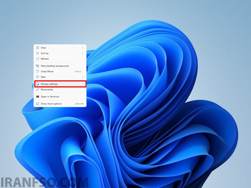This screenshot has width=251, height=188.
Task: Click the Terminal icon
Action: point(38,97)
